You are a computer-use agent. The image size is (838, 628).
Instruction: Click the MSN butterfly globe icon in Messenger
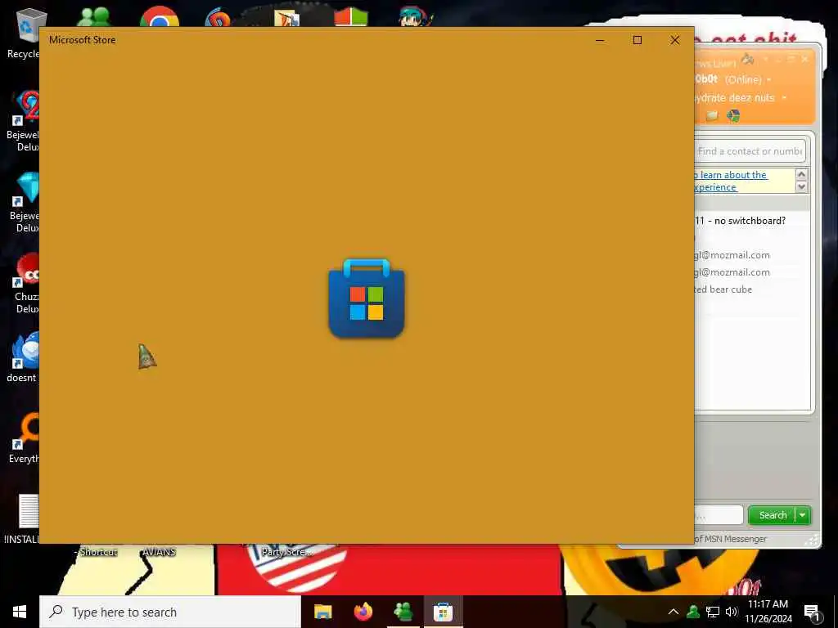pyautogui.click(x=733, y=115)
